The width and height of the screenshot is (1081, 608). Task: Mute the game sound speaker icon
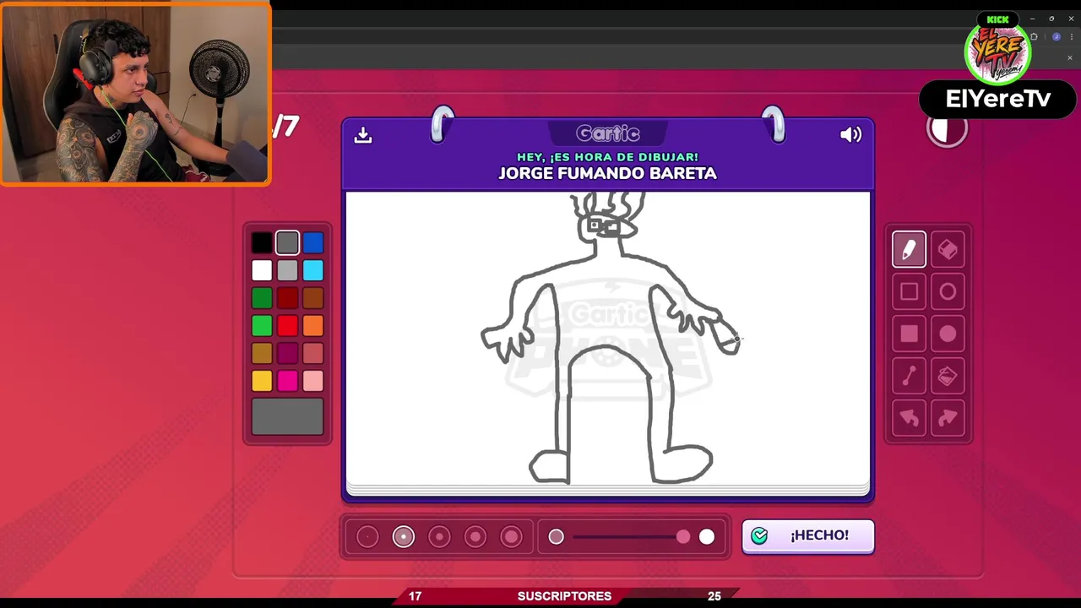tap(850, 135)
